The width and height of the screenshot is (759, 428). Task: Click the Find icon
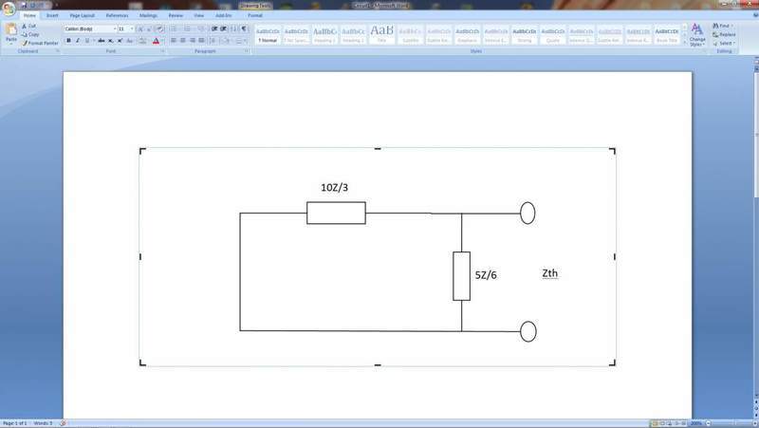(x=723, y=26)
